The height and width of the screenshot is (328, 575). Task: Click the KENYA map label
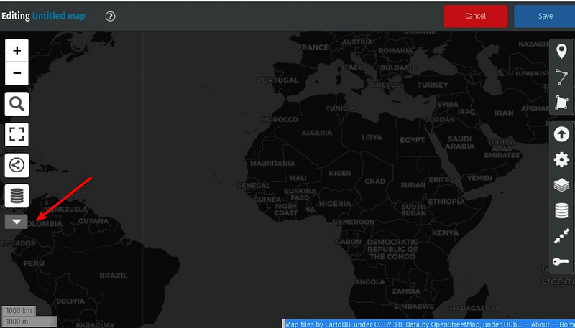[x=446, y=233]
